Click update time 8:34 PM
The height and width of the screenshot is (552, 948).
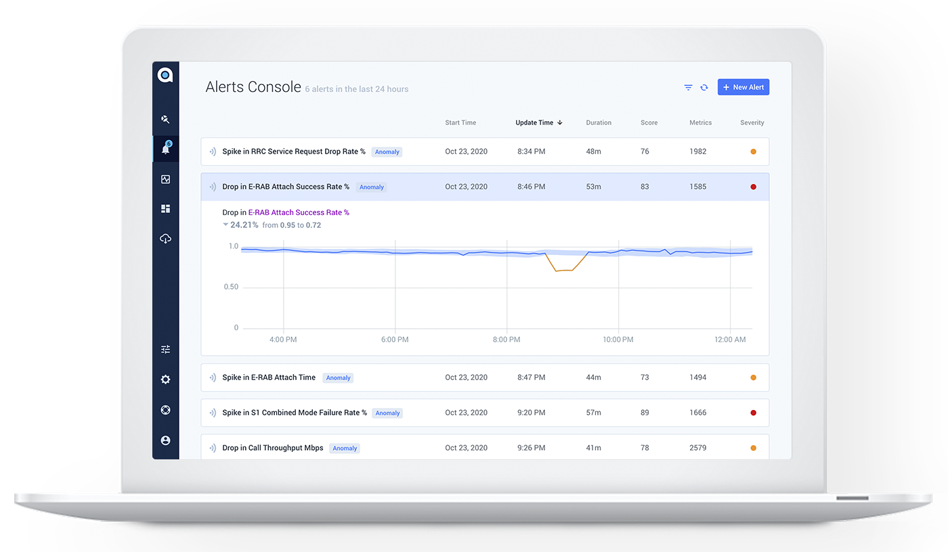[531, 152]
